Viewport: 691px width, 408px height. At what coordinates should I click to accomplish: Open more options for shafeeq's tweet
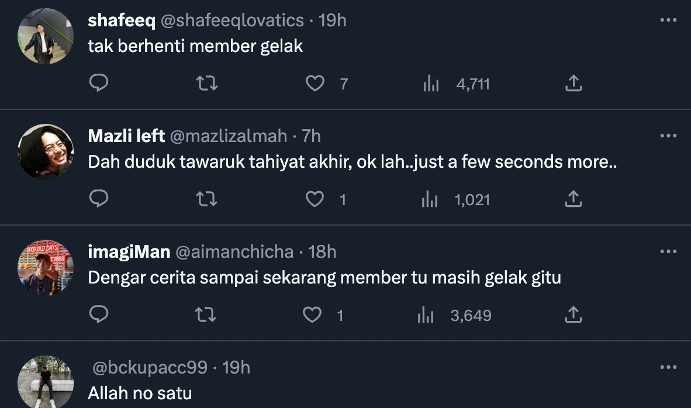(x=668, y=20)
